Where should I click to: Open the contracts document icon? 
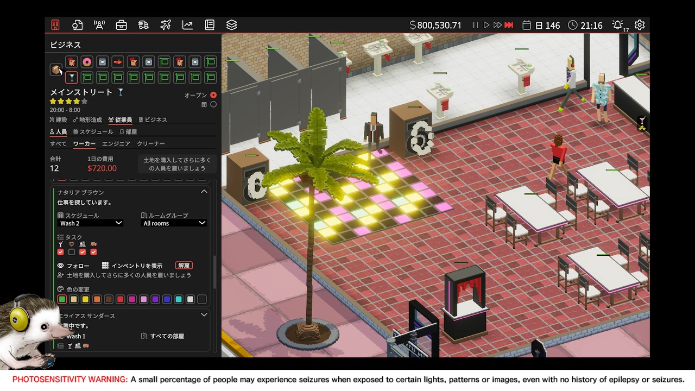77,25
